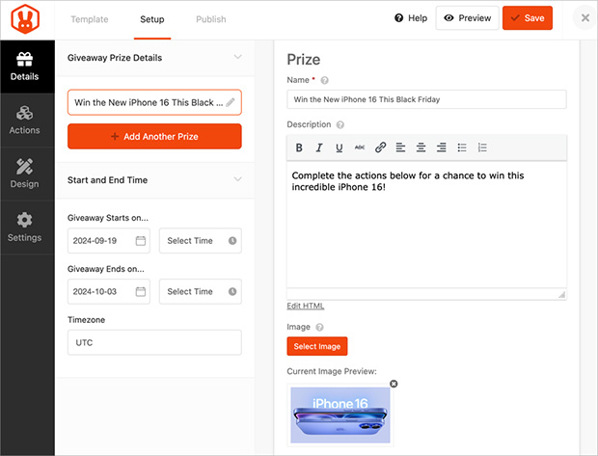Viewport: 598px width, 456px height.
Task: Save the giveaway
Action: point(528,18)
